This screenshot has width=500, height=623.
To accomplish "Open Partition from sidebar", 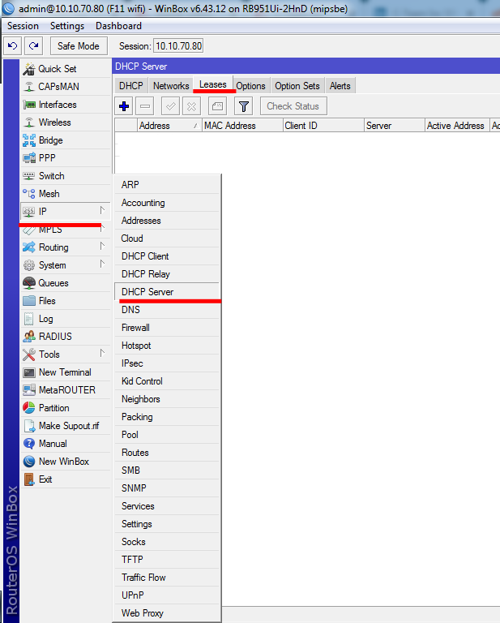I will coord(66,408).
